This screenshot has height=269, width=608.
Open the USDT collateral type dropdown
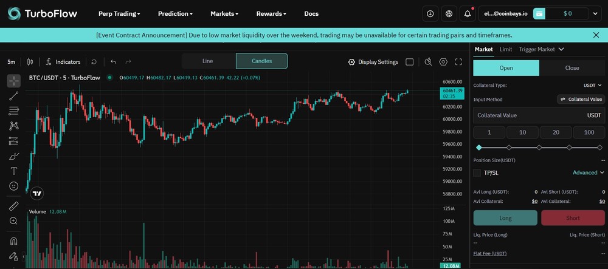(x=592, y=85)
